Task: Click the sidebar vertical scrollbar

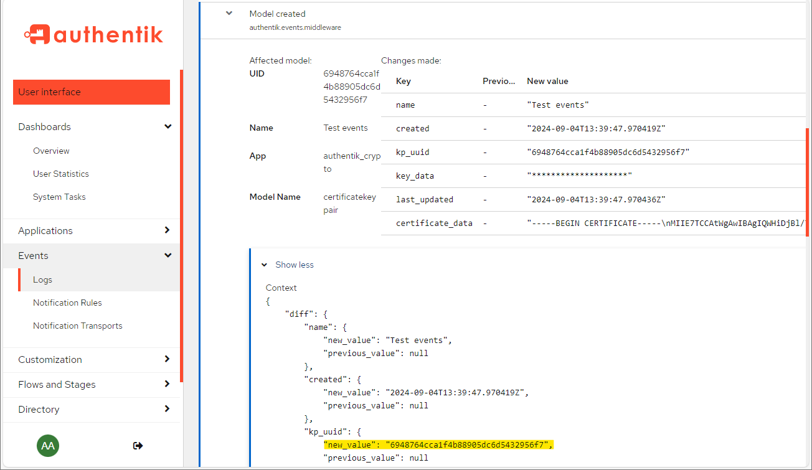Action: tap(181, 225)
